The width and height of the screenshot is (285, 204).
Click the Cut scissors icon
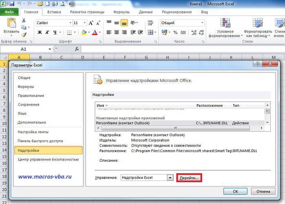(x=24, y=20)
